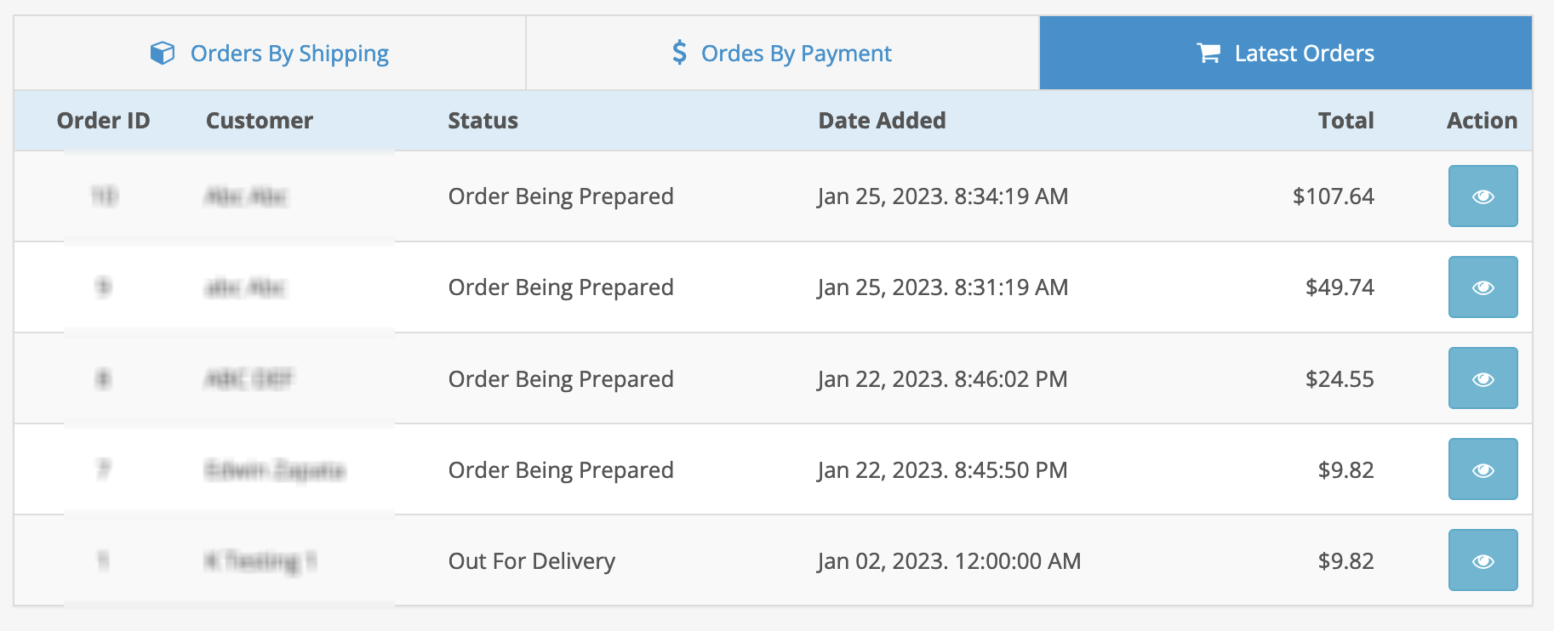The width and height of the screenshot is (1554, 631).
Task: View details of the first order in the list
Action: [x=1483, y=196]
